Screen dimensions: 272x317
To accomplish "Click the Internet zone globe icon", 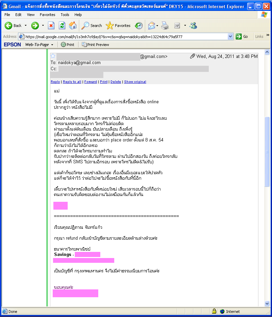I will (x=222, y=312).
